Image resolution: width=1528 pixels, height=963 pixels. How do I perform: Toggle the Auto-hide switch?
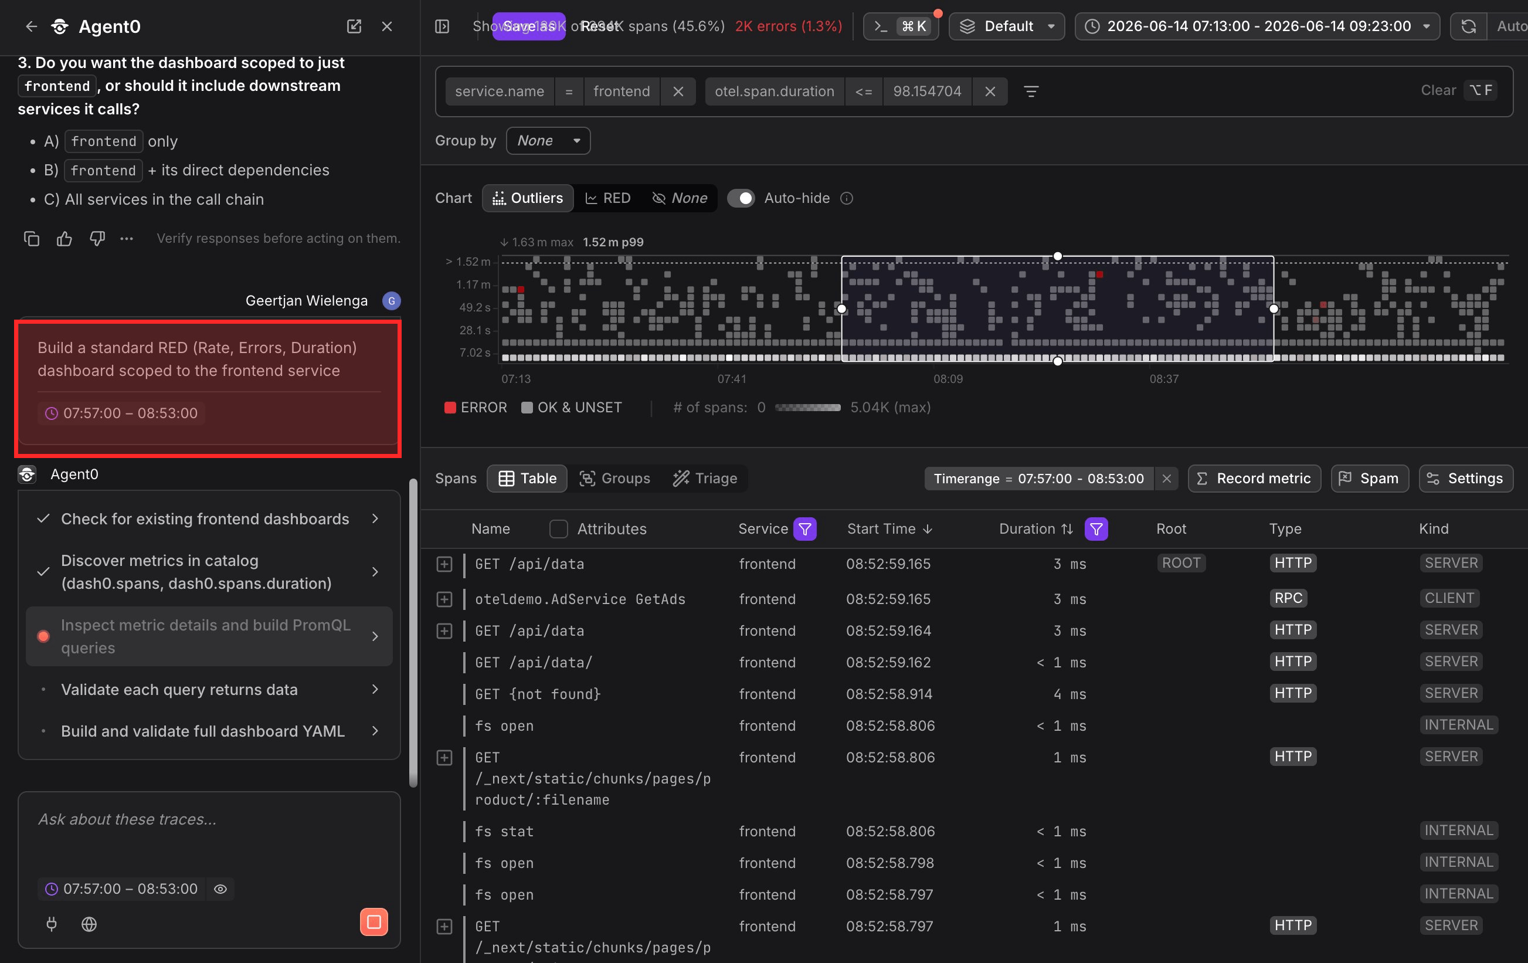point(741,198)
